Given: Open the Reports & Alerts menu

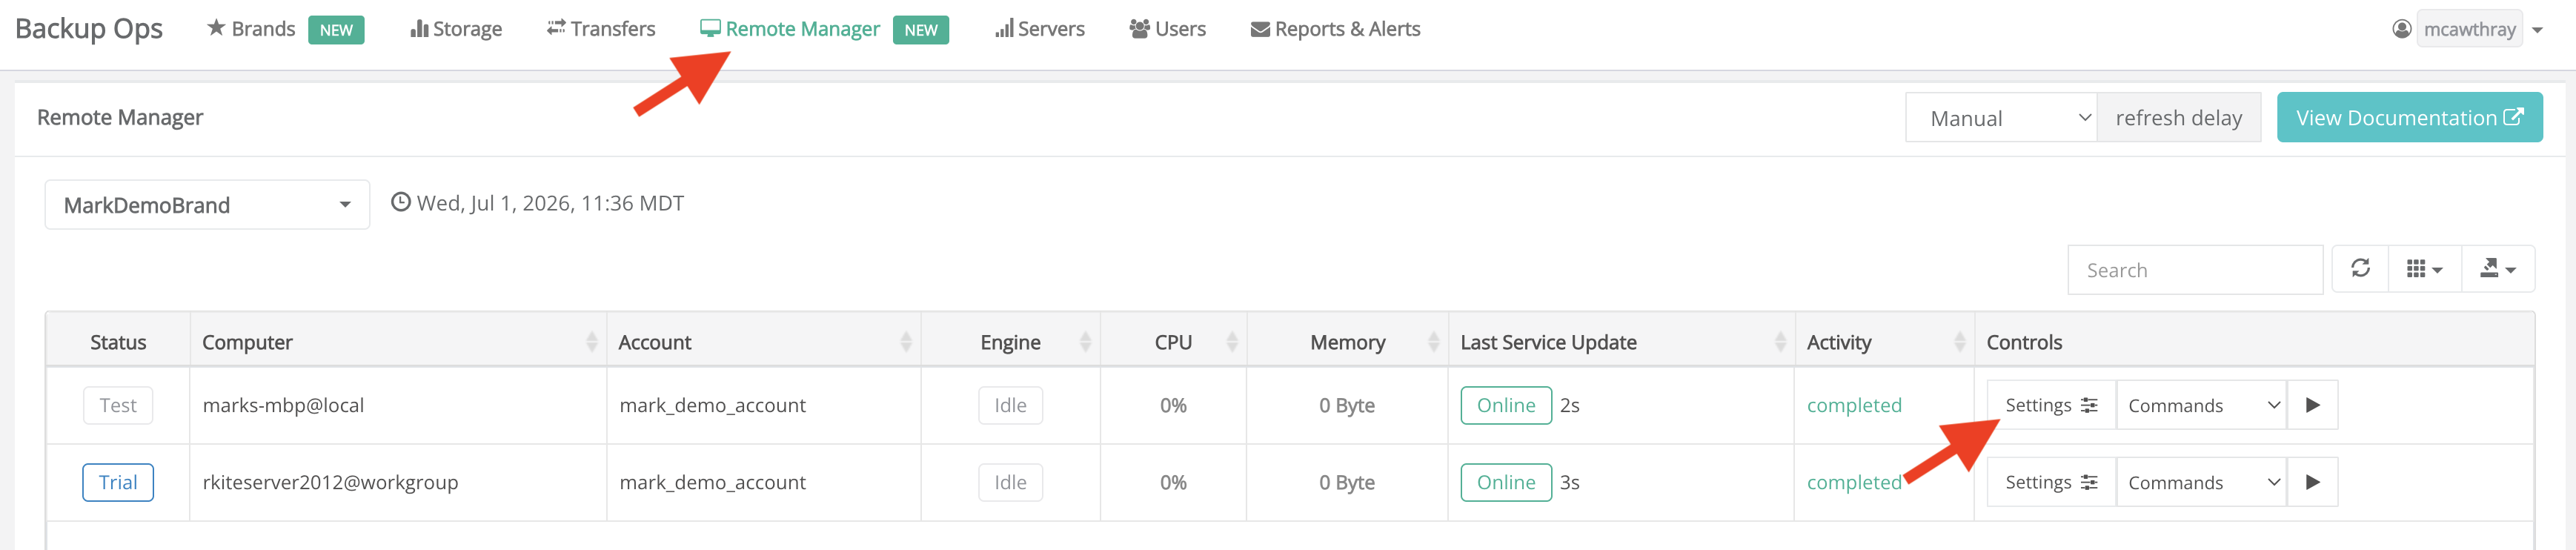Looking at the screenshot, I should [x=1335, y=29].
